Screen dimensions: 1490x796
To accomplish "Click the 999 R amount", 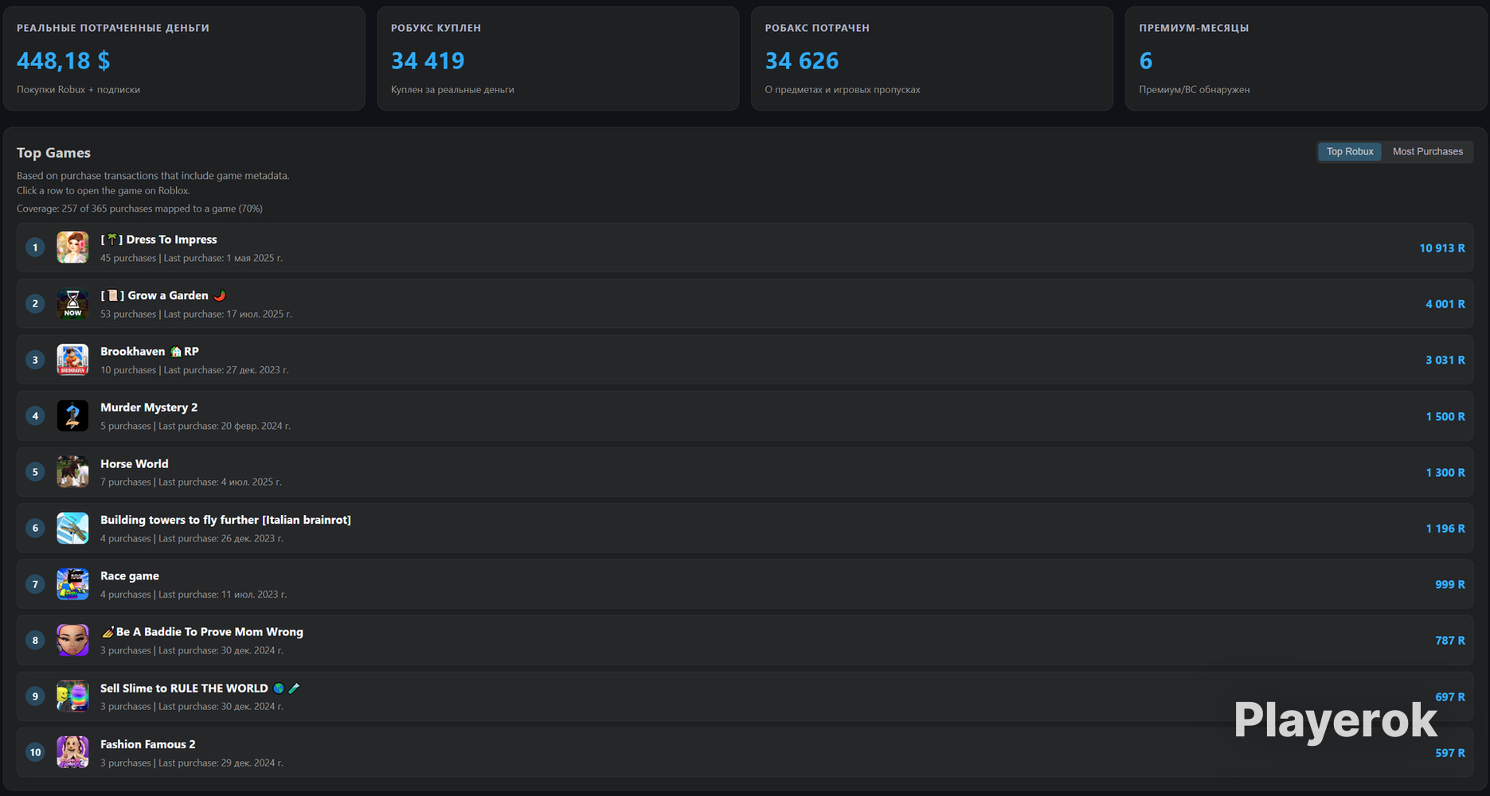I will pos(1450,584).
